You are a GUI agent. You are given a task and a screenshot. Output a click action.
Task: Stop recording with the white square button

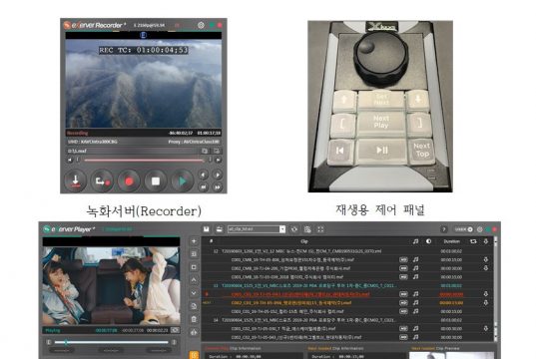[156, 181]
